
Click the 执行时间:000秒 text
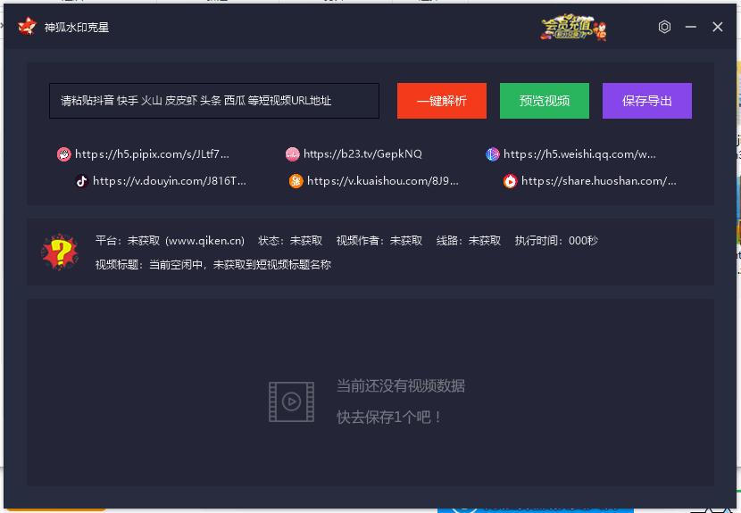[x=556, y=241]
